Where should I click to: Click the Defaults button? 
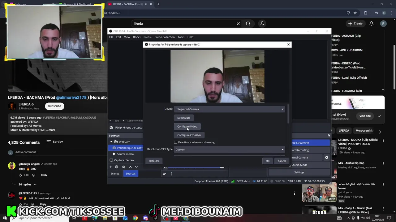154,161
